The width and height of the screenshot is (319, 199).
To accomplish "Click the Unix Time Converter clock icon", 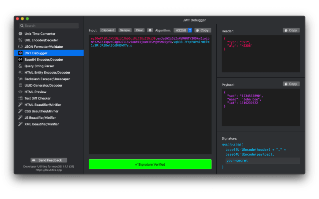I will [20, 34].
